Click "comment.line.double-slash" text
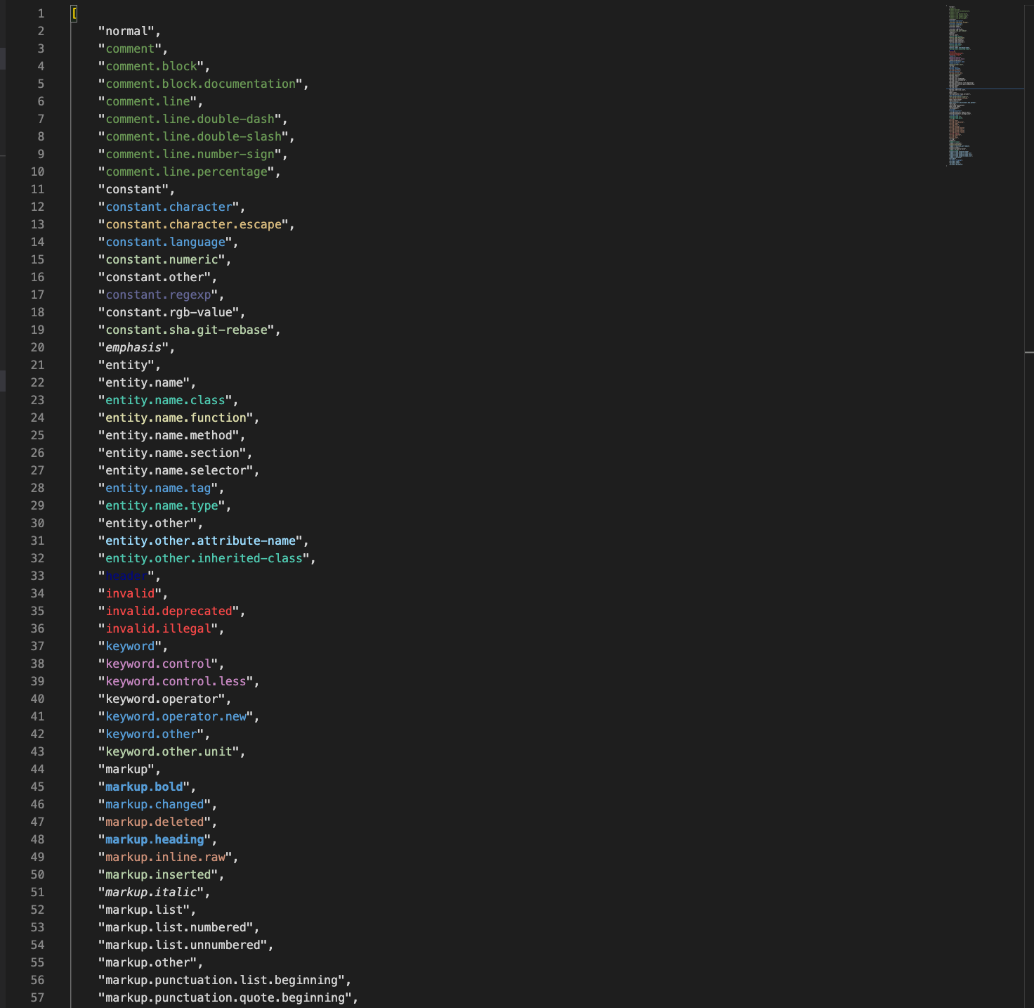Image resolution: width=1034 pixels, height=1008 pixels. coord(193,136)
